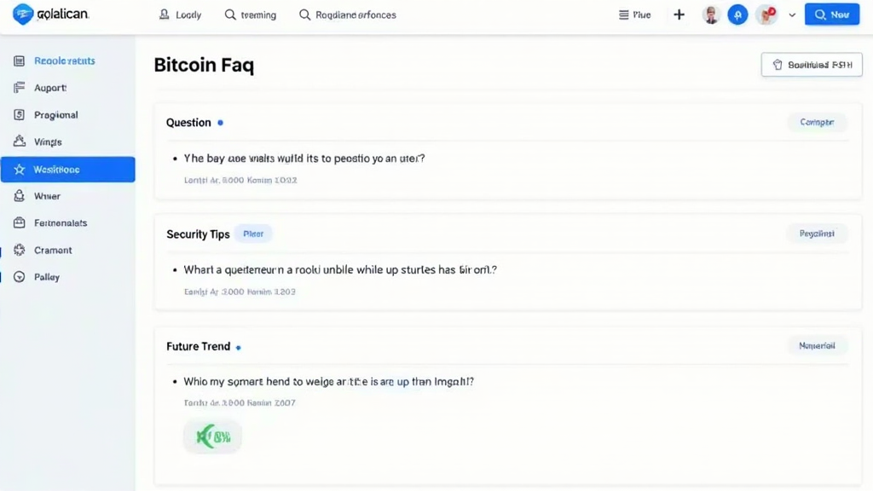The image size is (873, 491).
Task: Expand the Palley sidebar item chevron
Action: [20, 277]
